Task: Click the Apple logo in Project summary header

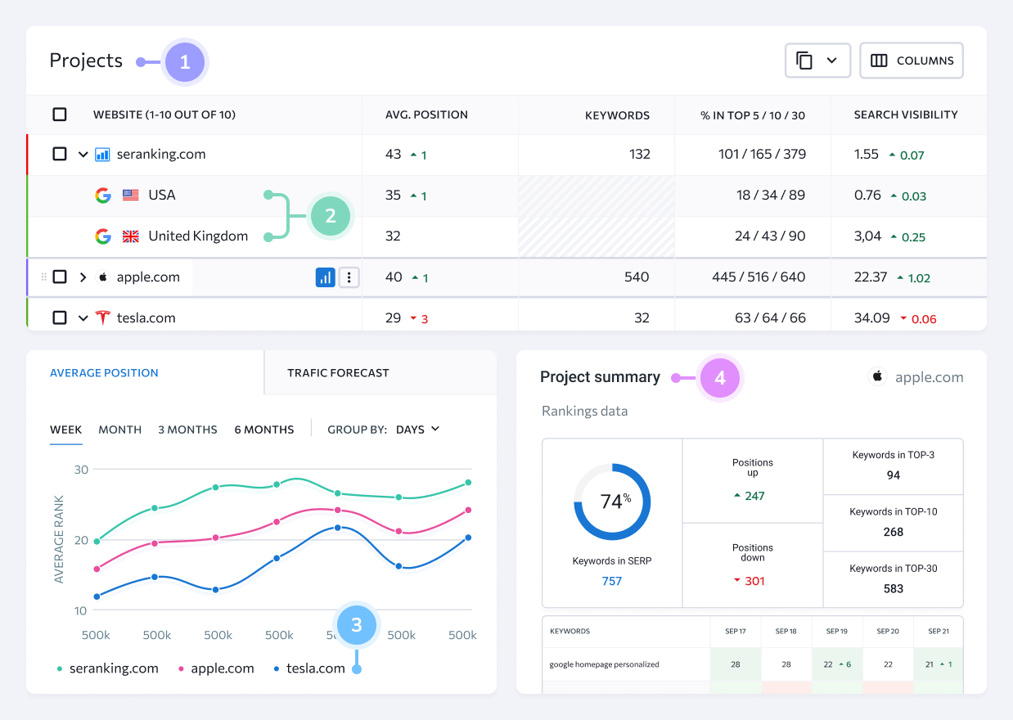Action: coord(876,376)
